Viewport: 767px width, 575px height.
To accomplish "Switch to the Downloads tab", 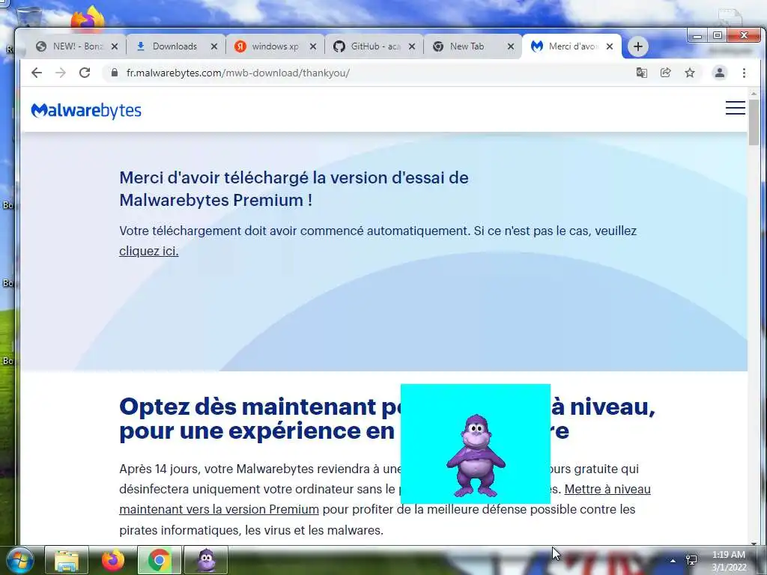I will click(175, 46).
